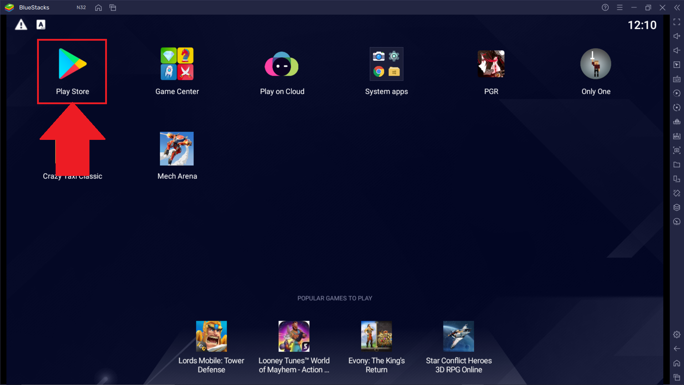
Task: Open the memory trim sidebar icon
Action: pyautogui.click(x=677, y=122)
